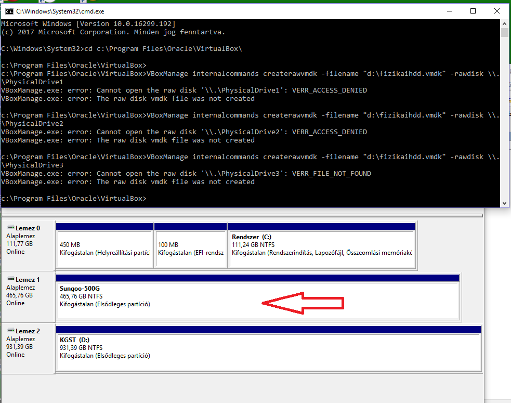511x403 pixels.
Task: Select the Sungoo-500G partition
Action: coord(258,297)
